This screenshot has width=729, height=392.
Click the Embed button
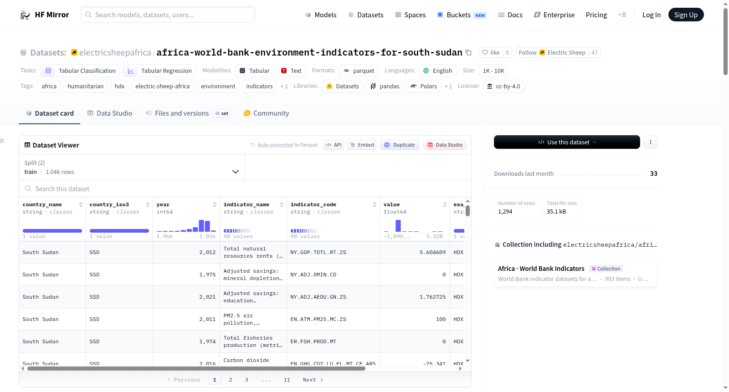(362, 145)
